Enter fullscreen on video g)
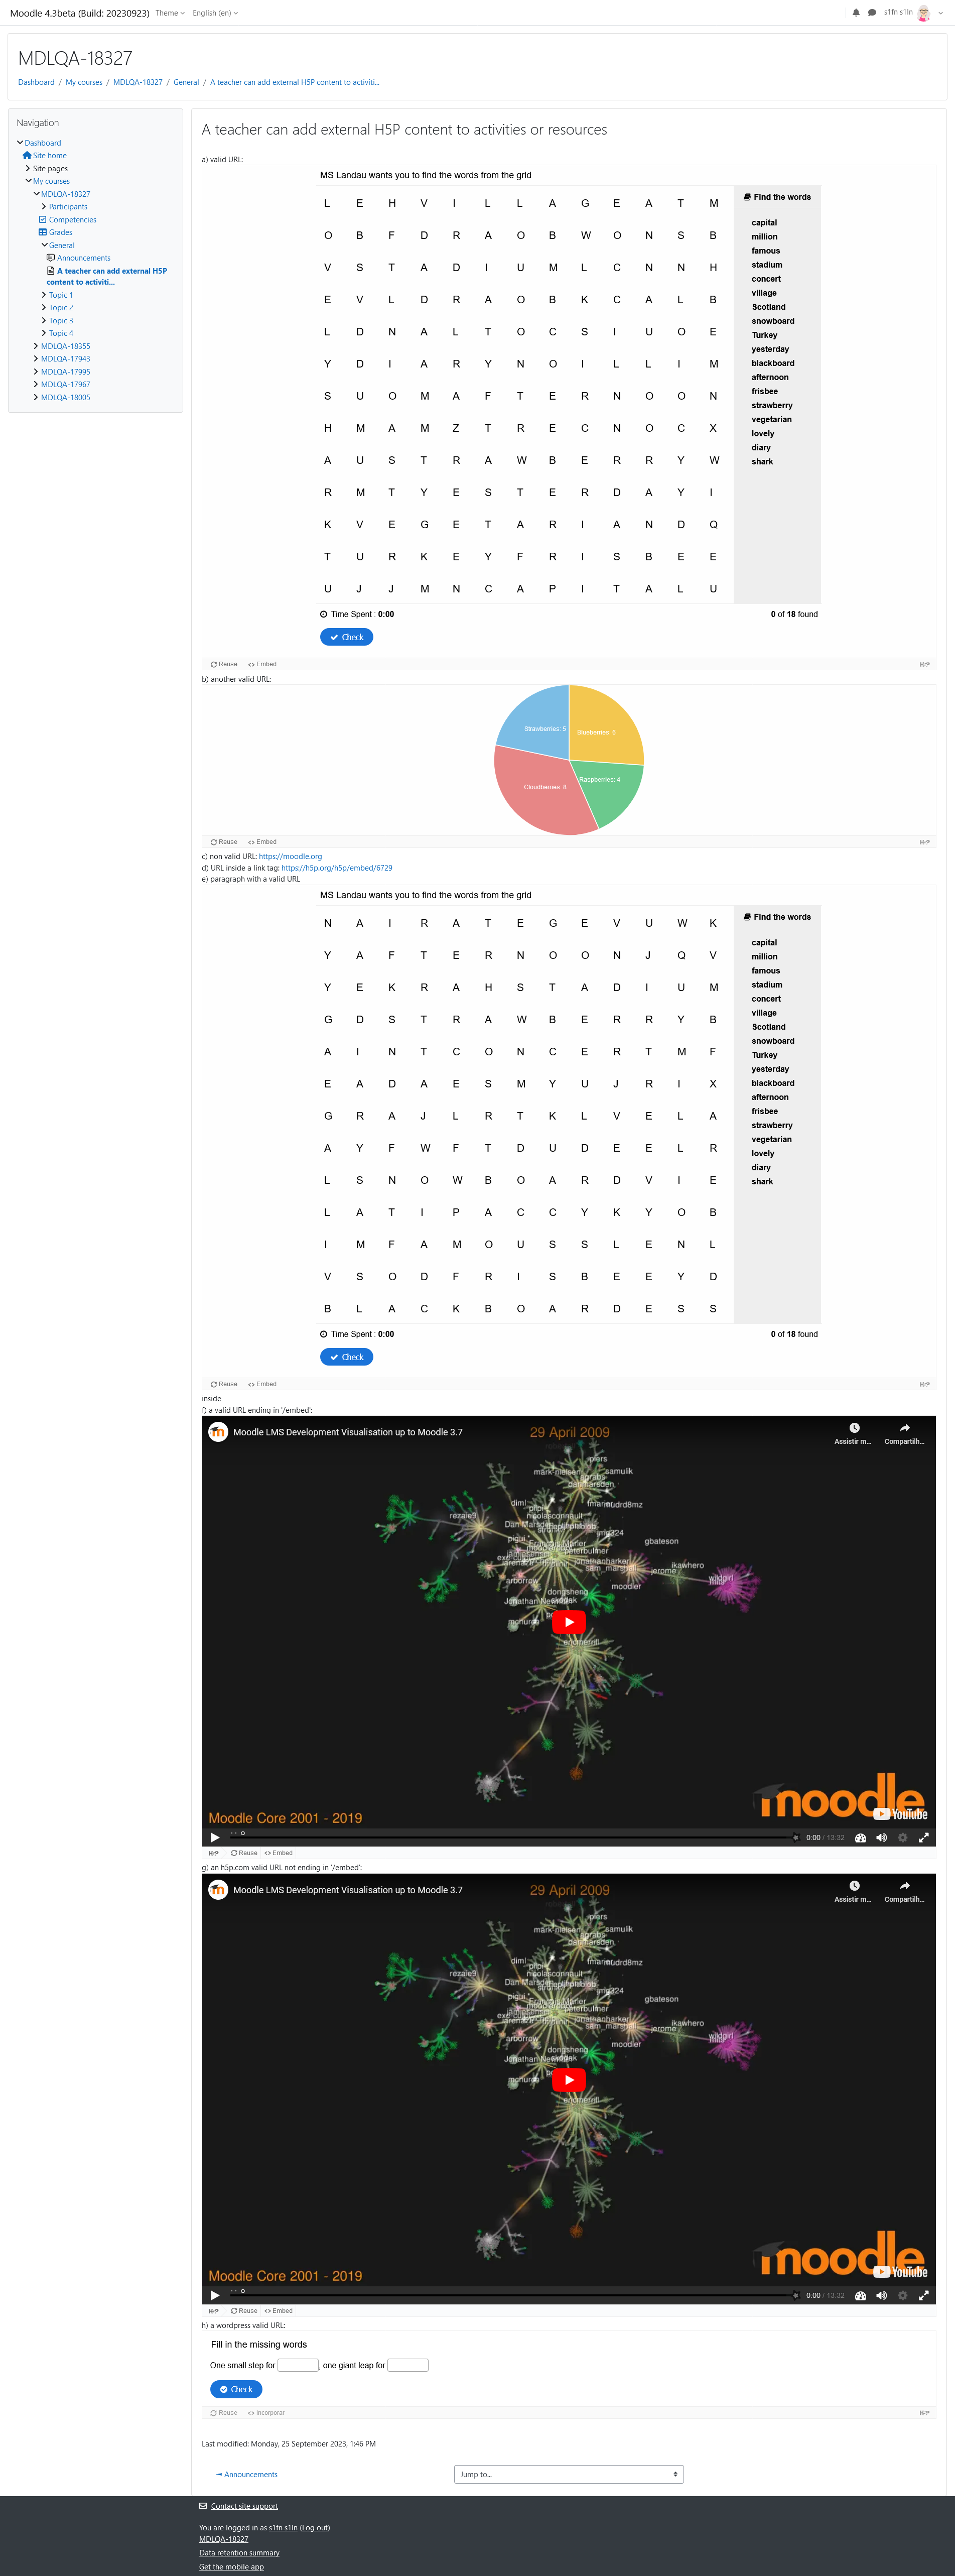The image size is (955, 2576). [924, 2295]
